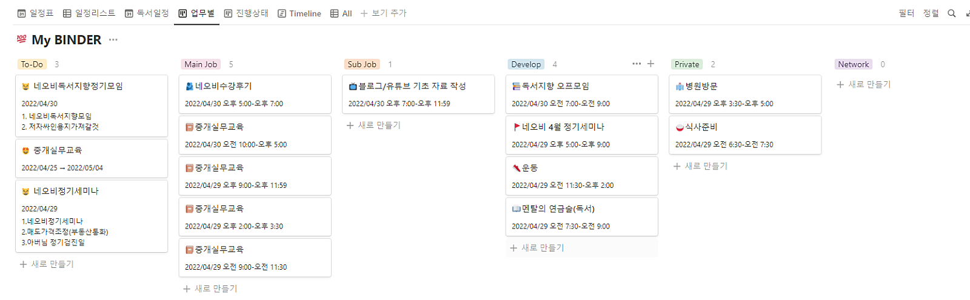Switch to the 일정표 calendar view tab
Viewport: 970px width, 300px height.
coord(36,13)
